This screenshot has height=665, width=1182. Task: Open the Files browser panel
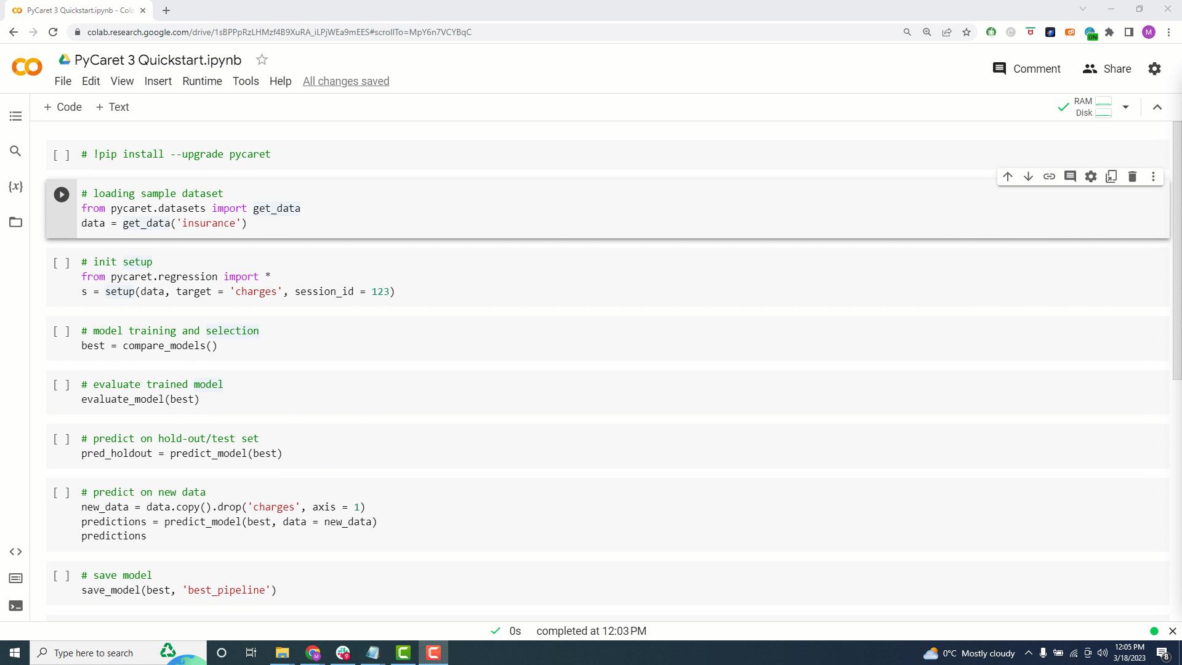(x=15, y=222)
